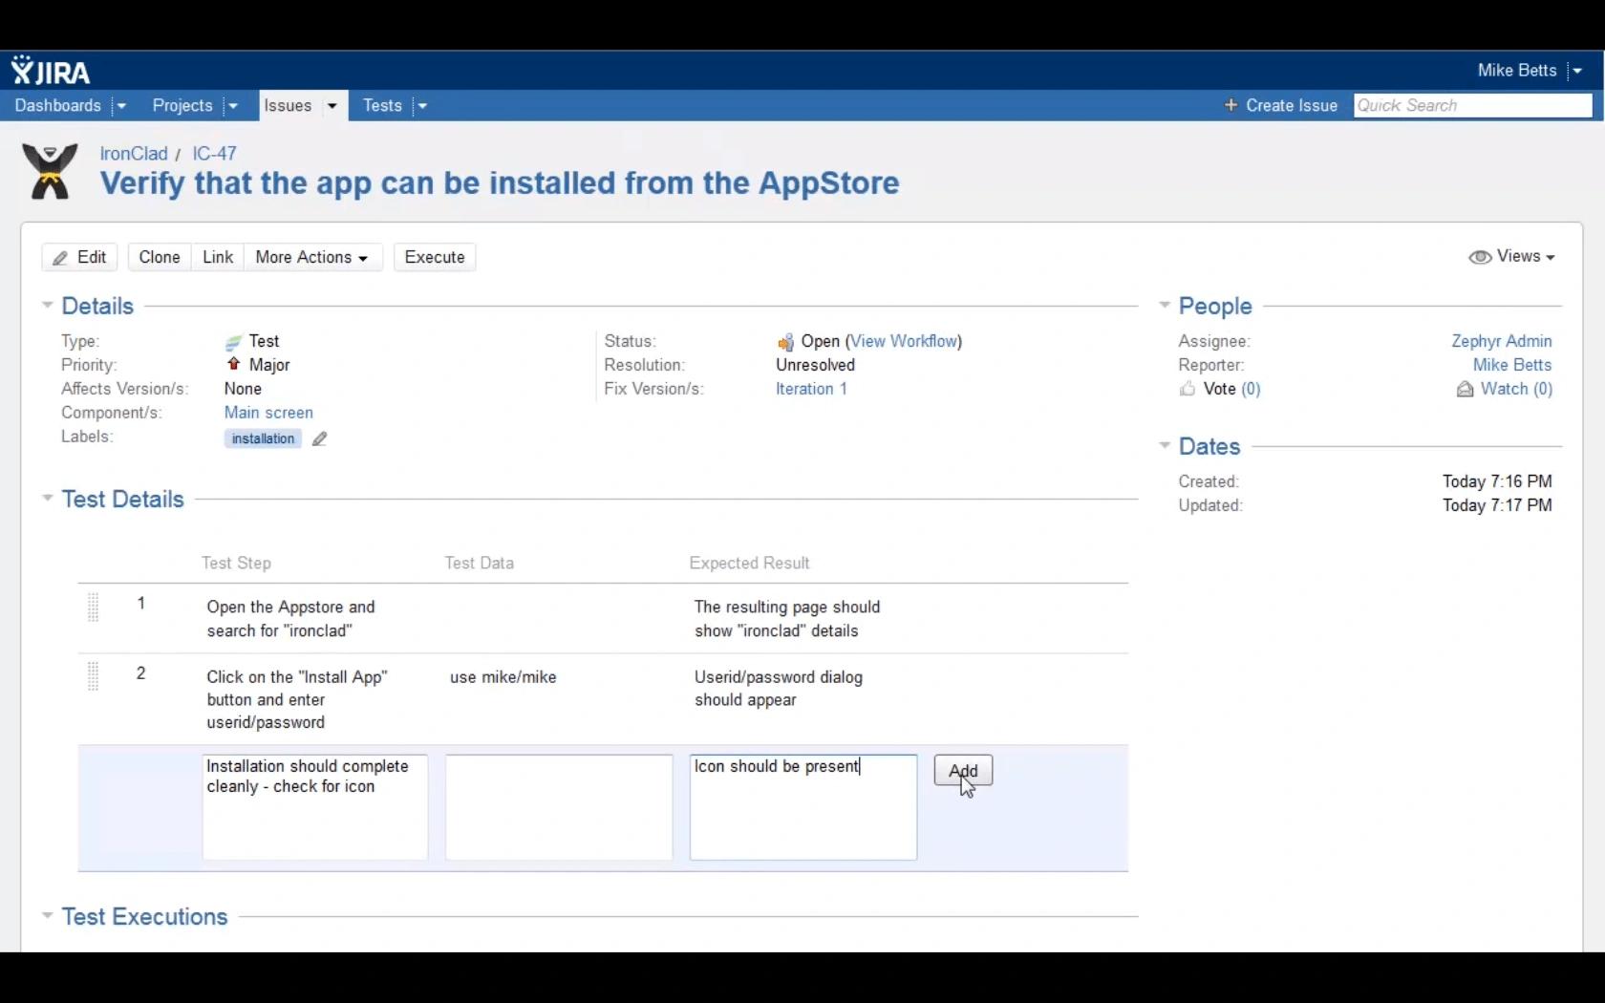
Task: Click the drag handle of test step 1
Action: pos(93,608)
